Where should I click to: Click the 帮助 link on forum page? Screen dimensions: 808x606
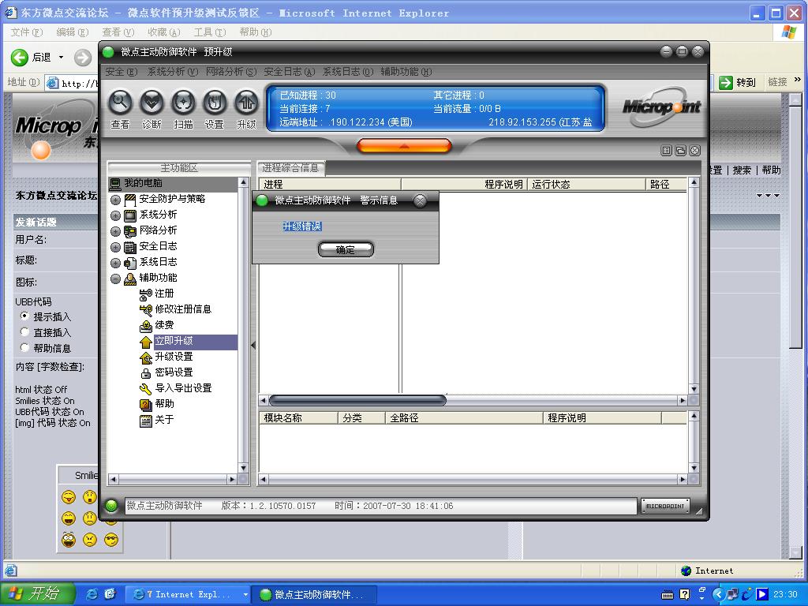pyautogui.click(x=771, y=170)
